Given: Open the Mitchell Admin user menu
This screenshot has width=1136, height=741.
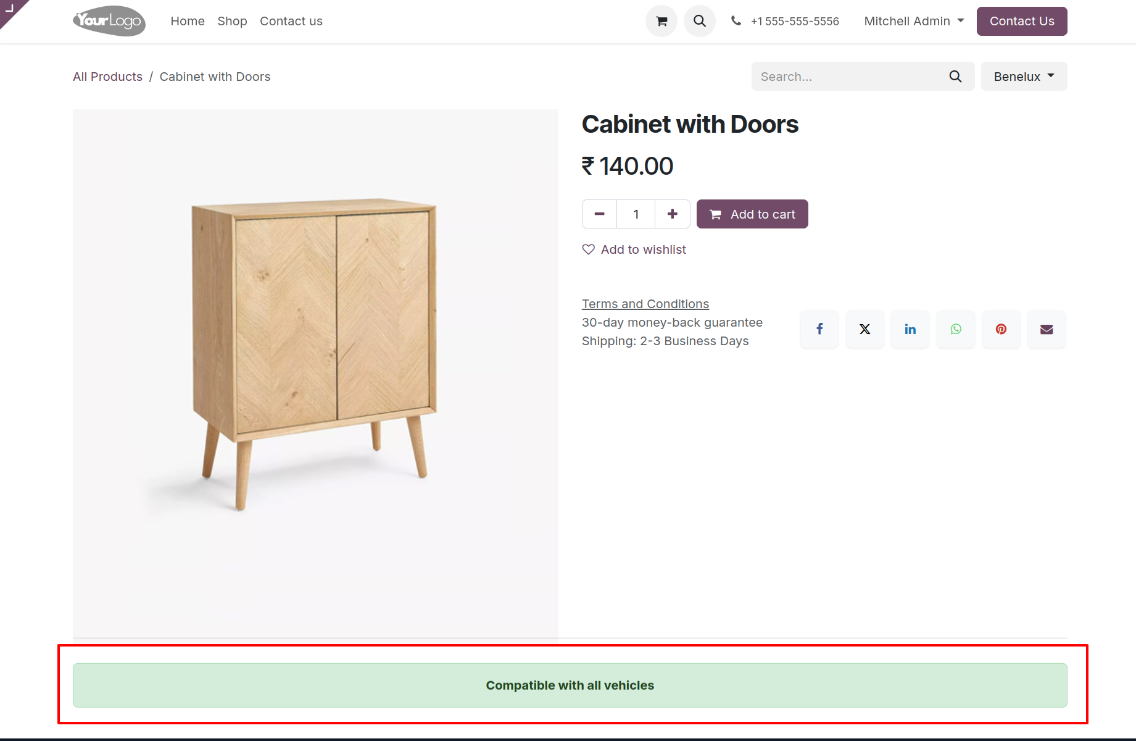Looking at the screenshot, I should (914, 21).
